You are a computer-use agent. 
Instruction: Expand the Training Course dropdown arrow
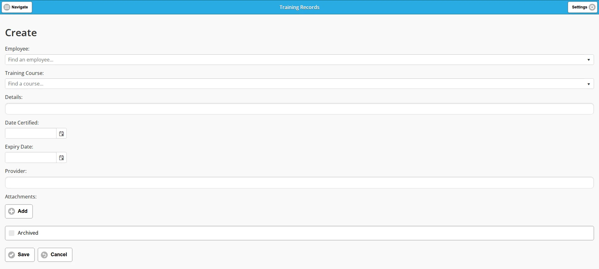point(588,84)
